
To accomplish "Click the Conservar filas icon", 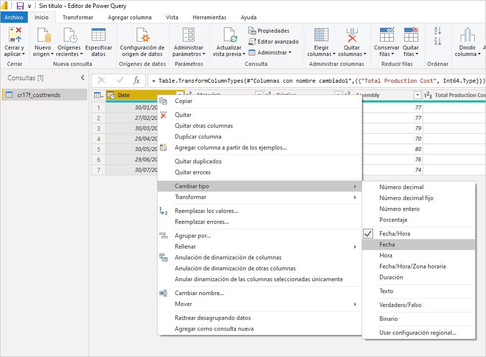I will click(387, 34).
